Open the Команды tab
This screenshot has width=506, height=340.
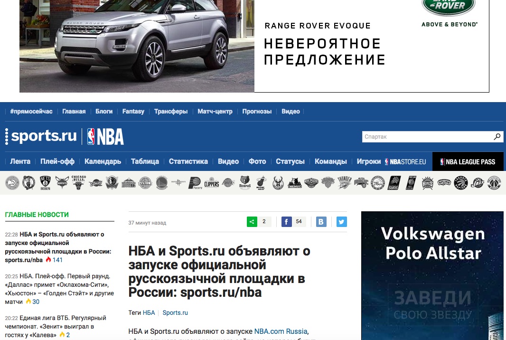[x=331, y=161]
